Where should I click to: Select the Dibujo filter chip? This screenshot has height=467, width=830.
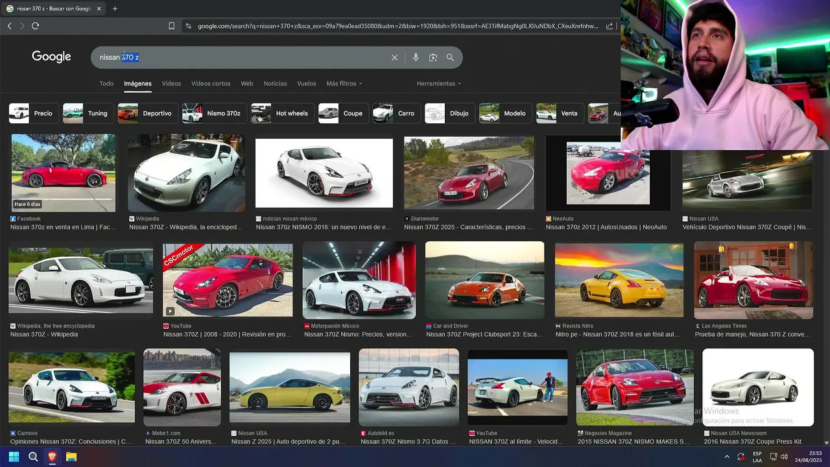coord(449,114)
